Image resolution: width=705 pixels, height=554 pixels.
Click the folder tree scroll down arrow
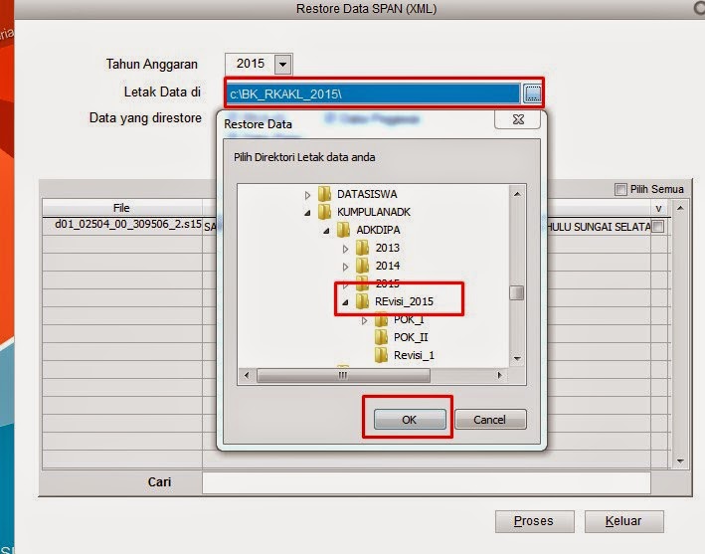click(x=517, y=358)
